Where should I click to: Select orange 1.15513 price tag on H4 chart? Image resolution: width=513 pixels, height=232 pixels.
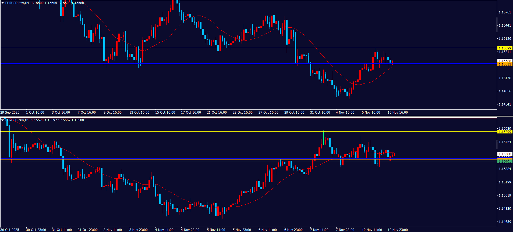click(x=505, y=64)
